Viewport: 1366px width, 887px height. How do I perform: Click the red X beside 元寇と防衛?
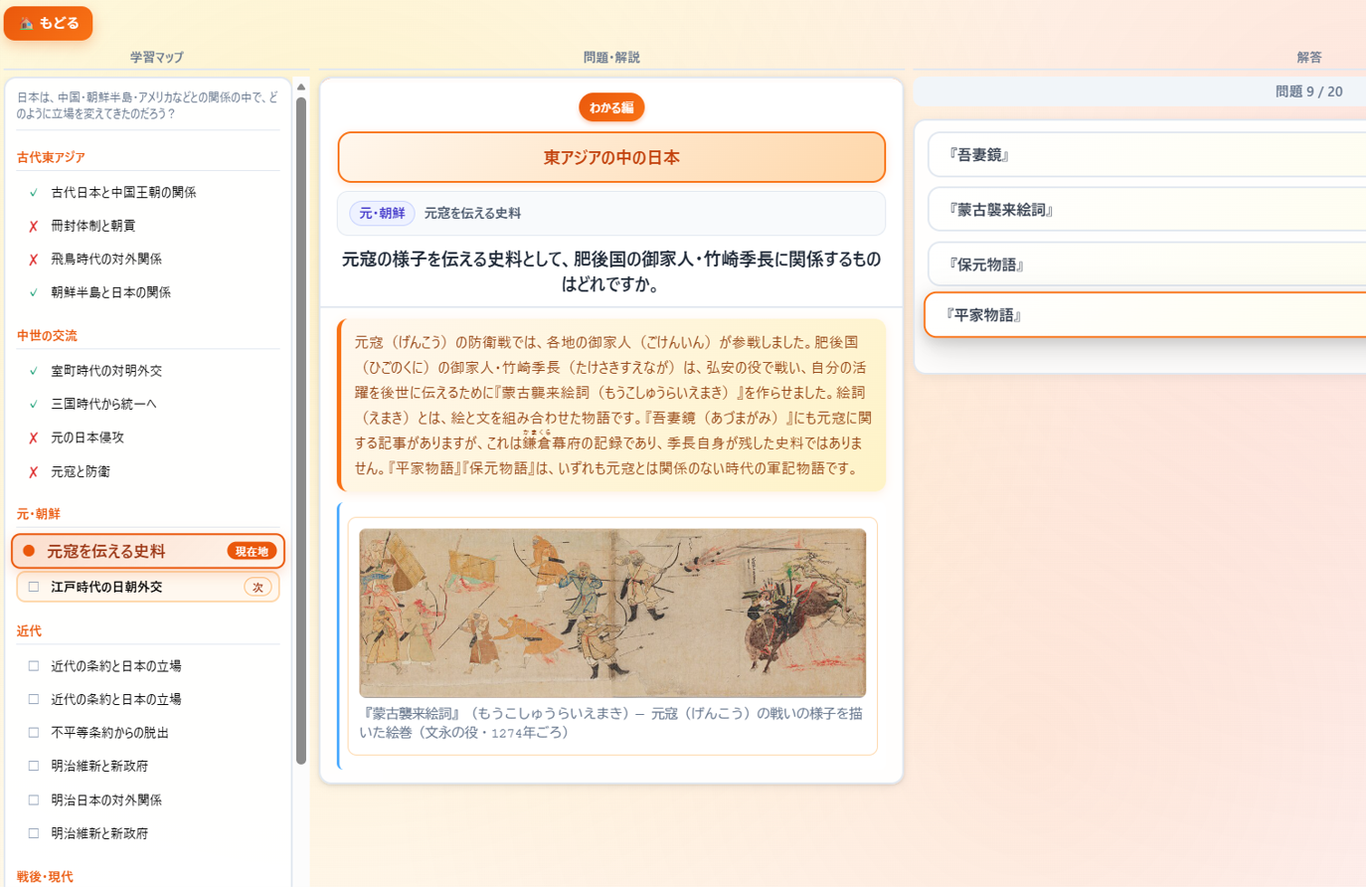coord(34,472)
